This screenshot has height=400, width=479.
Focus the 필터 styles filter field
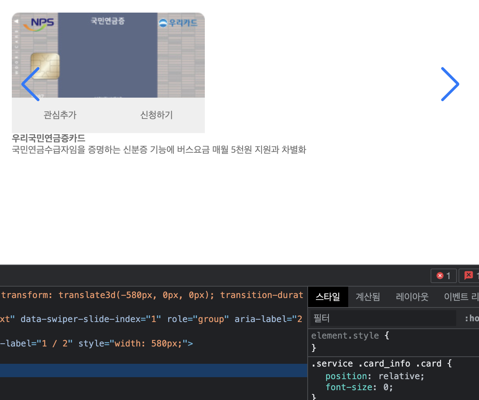tap(383, 318)
